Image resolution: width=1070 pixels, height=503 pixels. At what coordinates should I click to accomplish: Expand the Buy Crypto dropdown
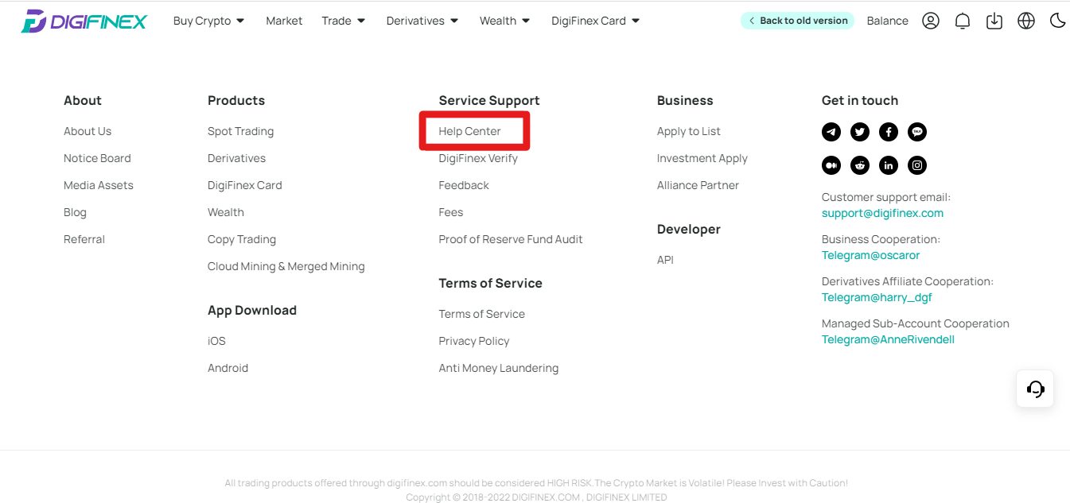pyautogui.click(x=209, y=21)
